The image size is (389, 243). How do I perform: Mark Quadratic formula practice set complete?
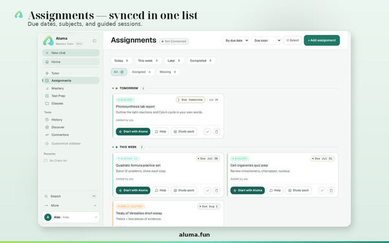pyautogui.click(x=207, y=191)
